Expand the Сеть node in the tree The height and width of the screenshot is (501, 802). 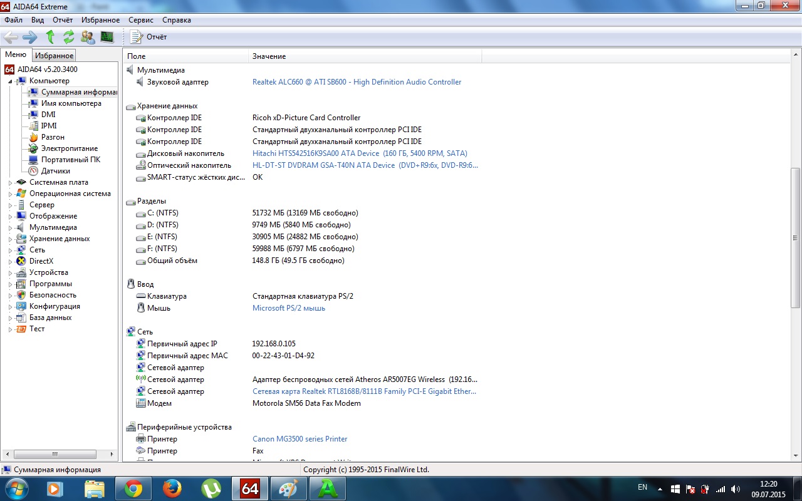(10, 250)
